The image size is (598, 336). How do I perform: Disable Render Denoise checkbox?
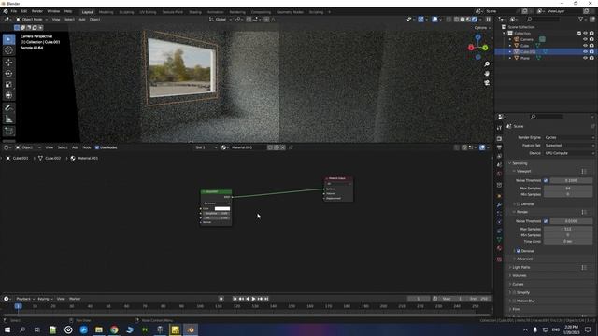point(519,251)
